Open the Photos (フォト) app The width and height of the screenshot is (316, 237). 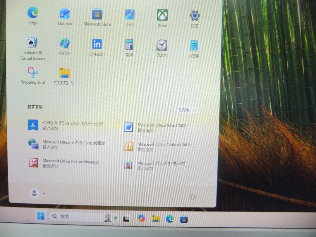tap(129, 15)
